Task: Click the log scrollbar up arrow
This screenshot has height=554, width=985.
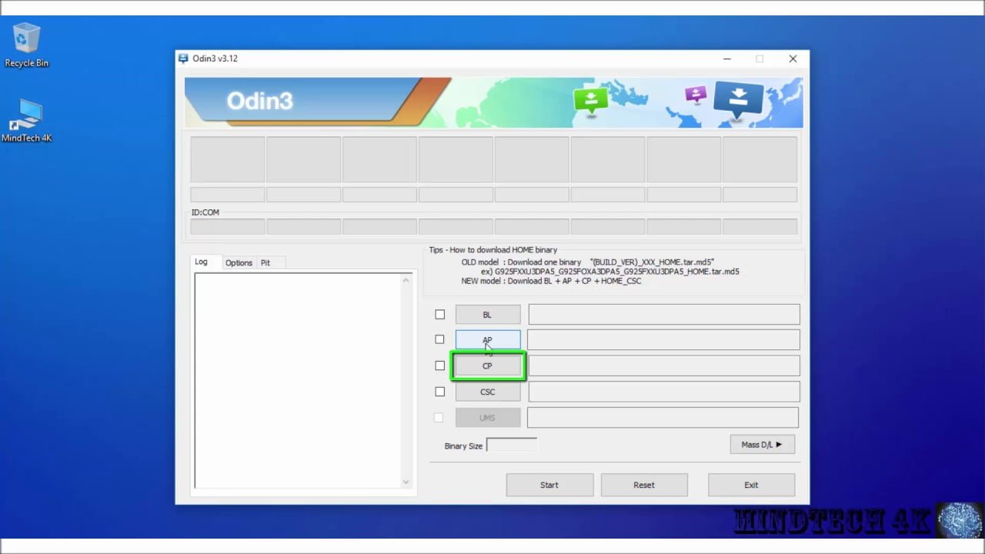Action: [x=406, y=280]
